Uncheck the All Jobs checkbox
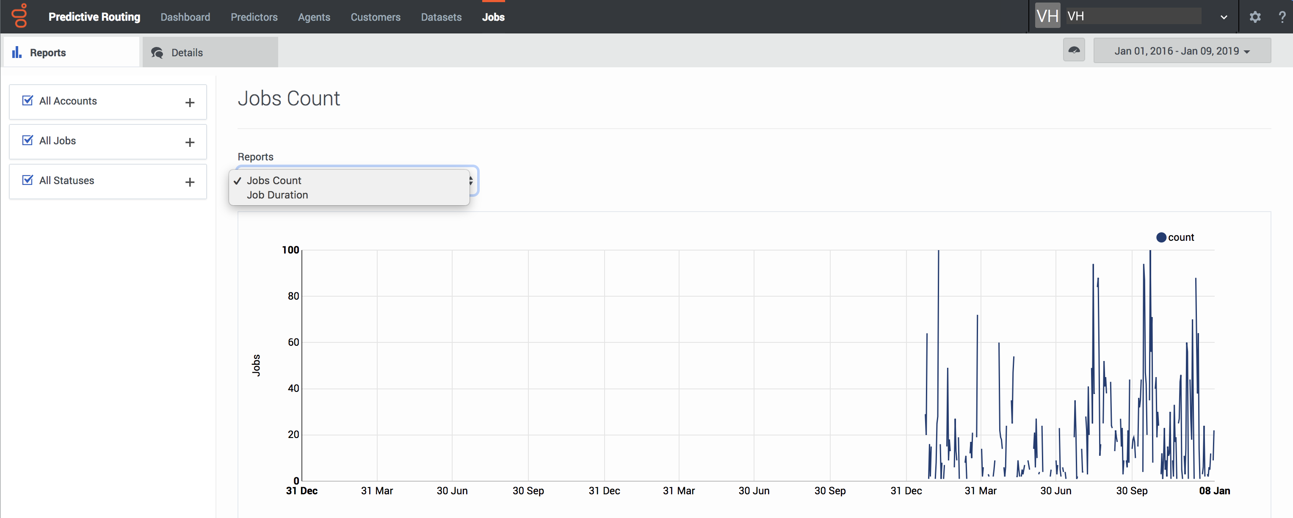1293x518 pixels. pyautogui.click(x=28, y=140)
